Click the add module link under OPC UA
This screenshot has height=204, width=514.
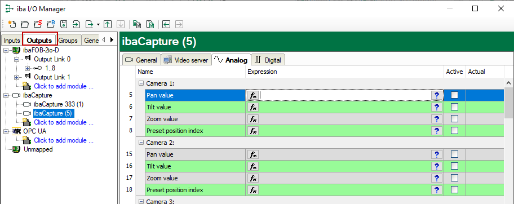(x=64, y=140)
